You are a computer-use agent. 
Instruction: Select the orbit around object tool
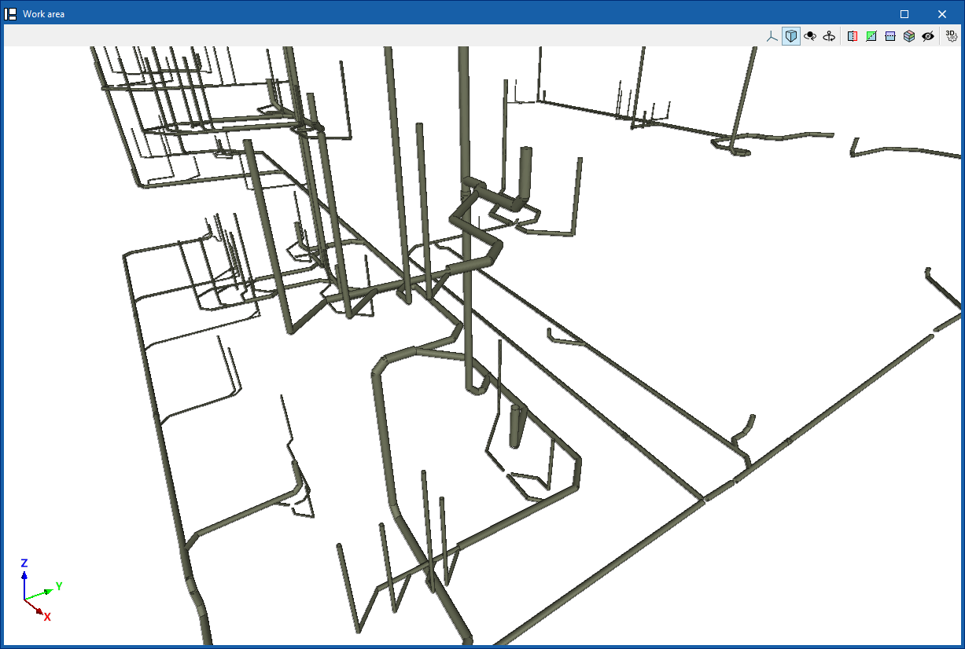click(x=810, y=36)
